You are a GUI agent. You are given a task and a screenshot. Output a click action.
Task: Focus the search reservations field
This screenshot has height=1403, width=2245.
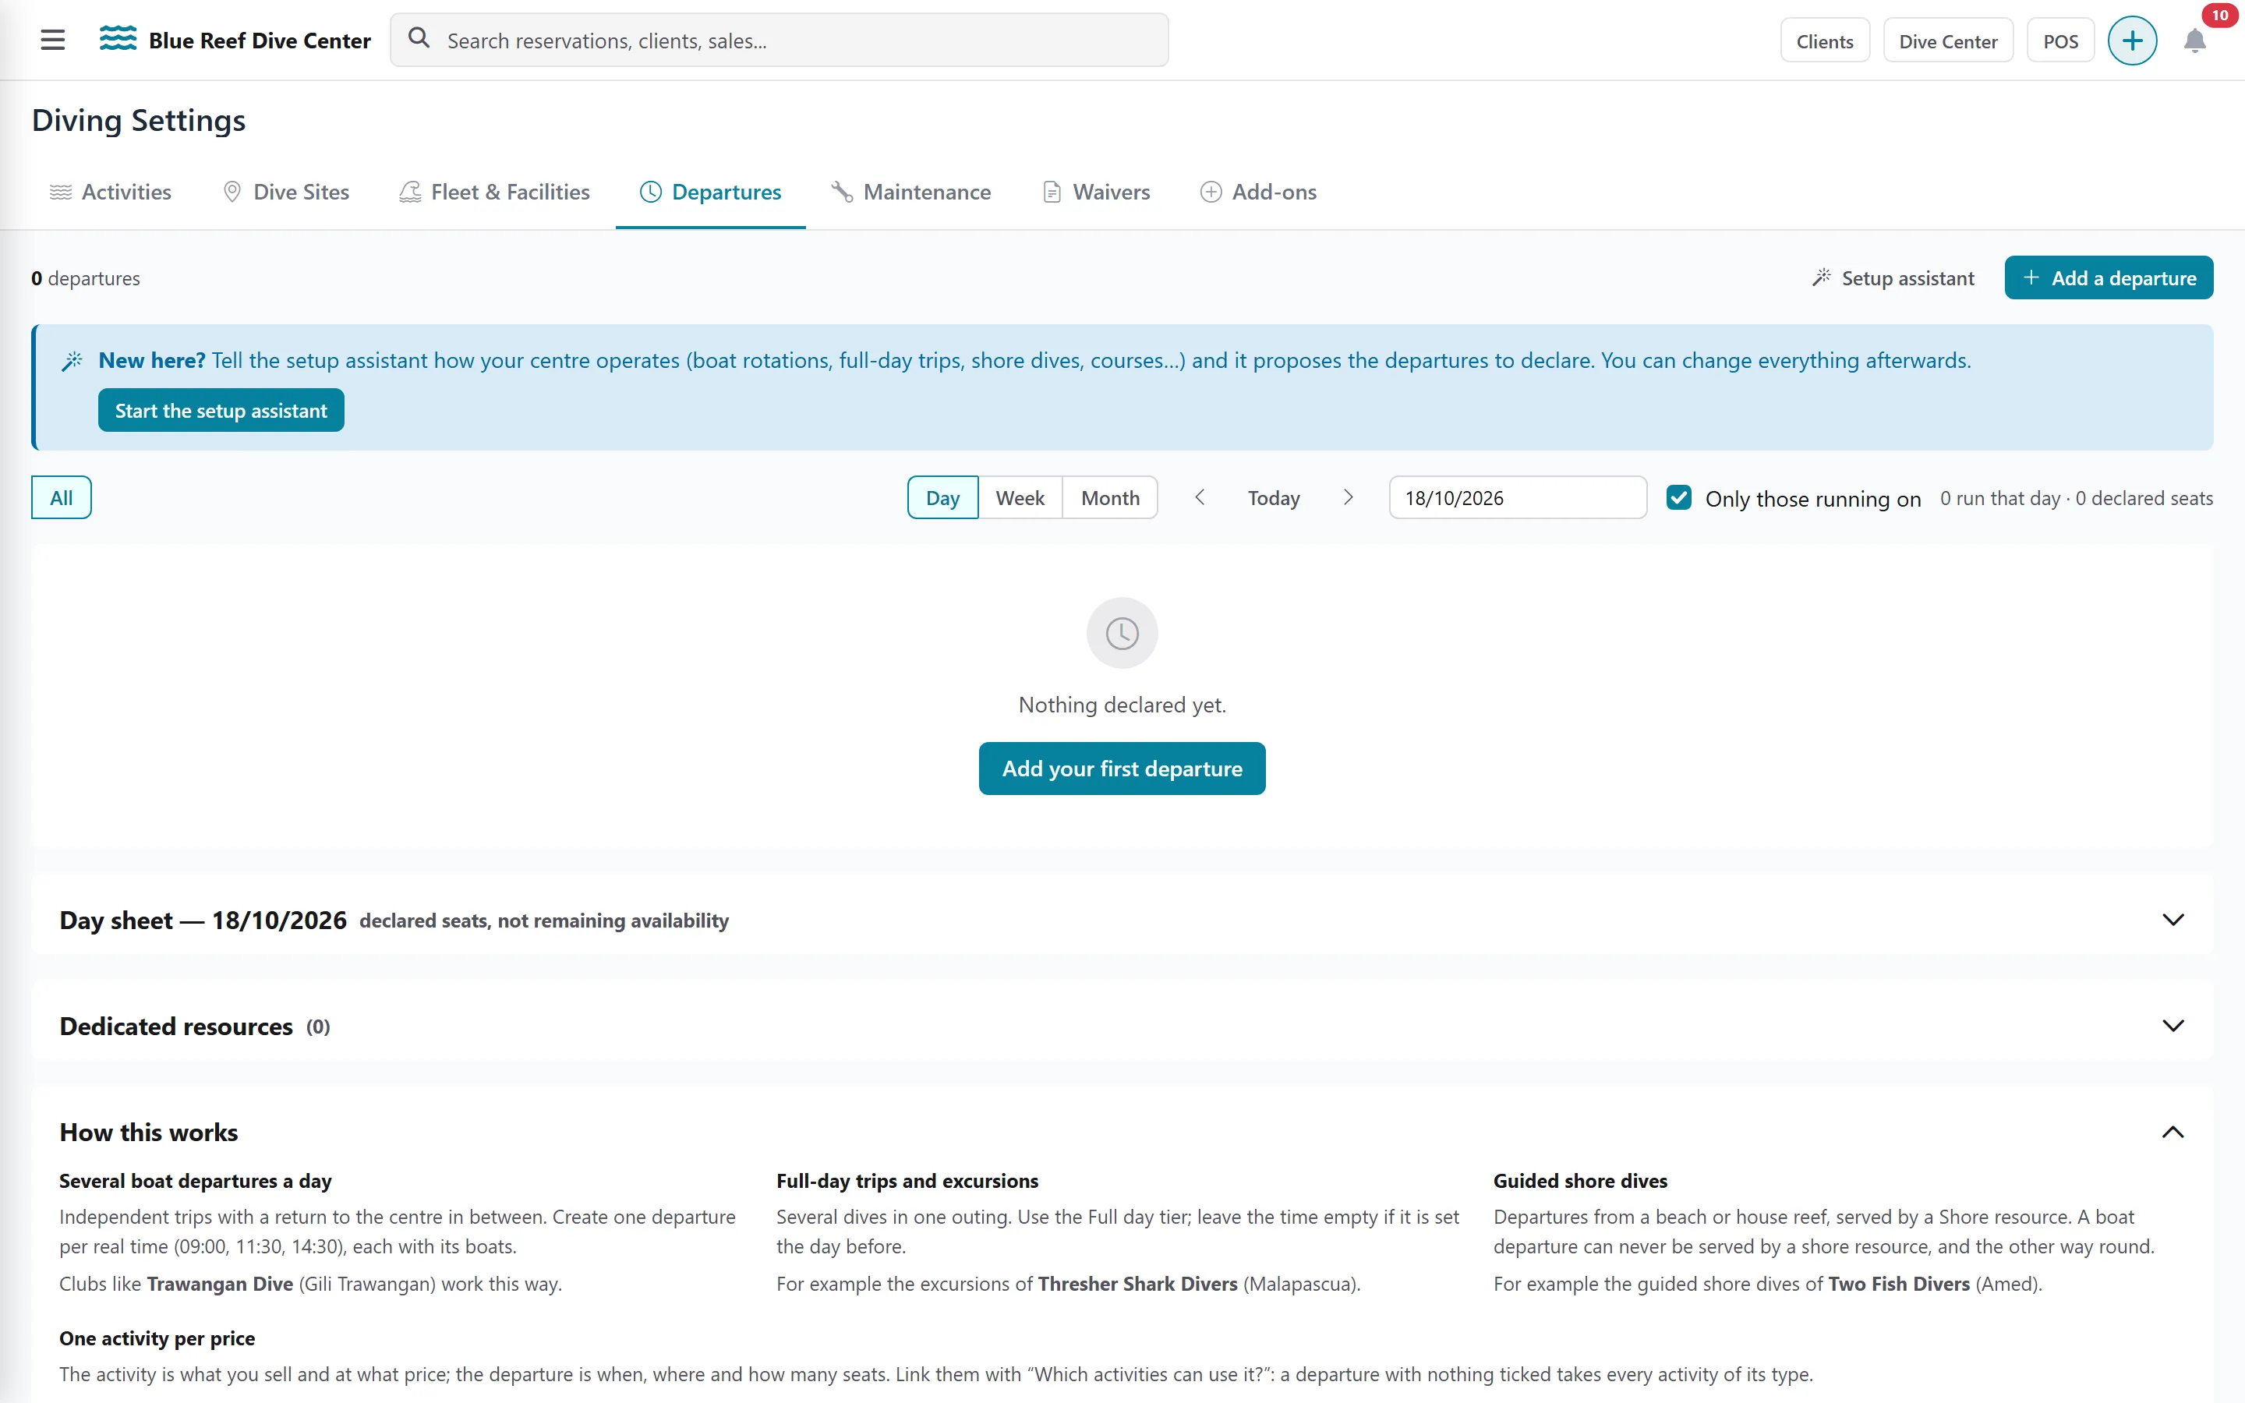778,40
